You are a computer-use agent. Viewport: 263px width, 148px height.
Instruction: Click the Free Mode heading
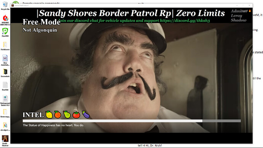[42, 22]
